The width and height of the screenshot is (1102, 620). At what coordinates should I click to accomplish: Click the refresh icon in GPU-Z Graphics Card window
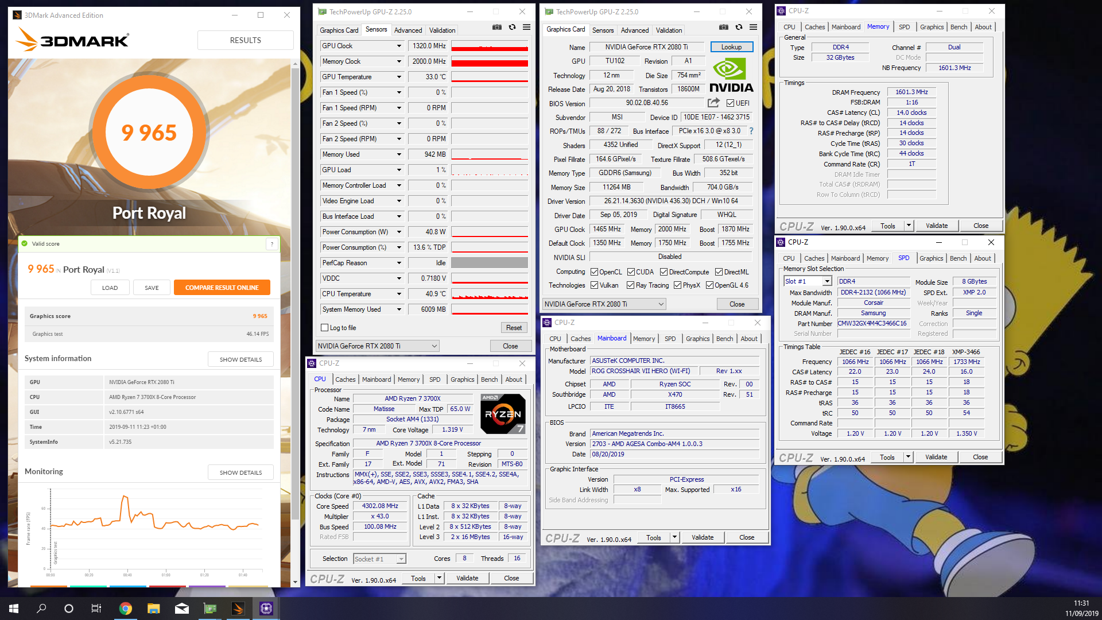739,27
